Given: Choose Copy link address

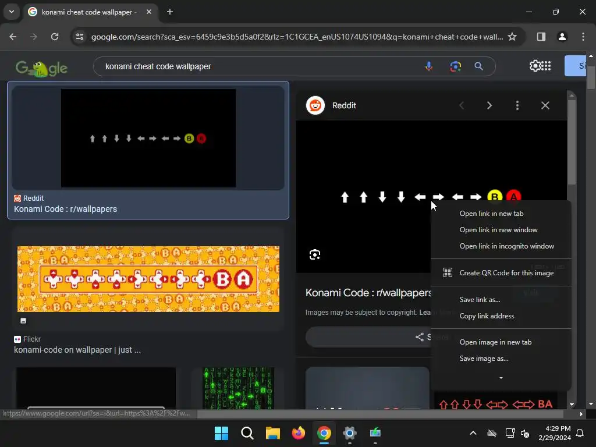Looking at the screenshot, I should tap(501, 316).
